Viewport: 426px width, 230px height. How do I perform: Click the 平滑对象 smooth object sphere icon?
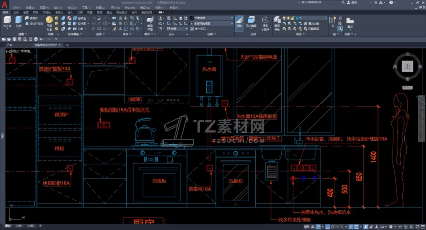(x=49, y=19)
